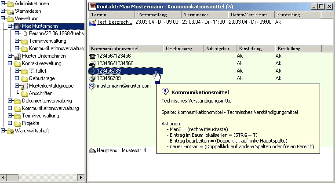Select the mustermann@muster.com entry
This screenshot has width=335, height=183.
[x=124, y=86]
